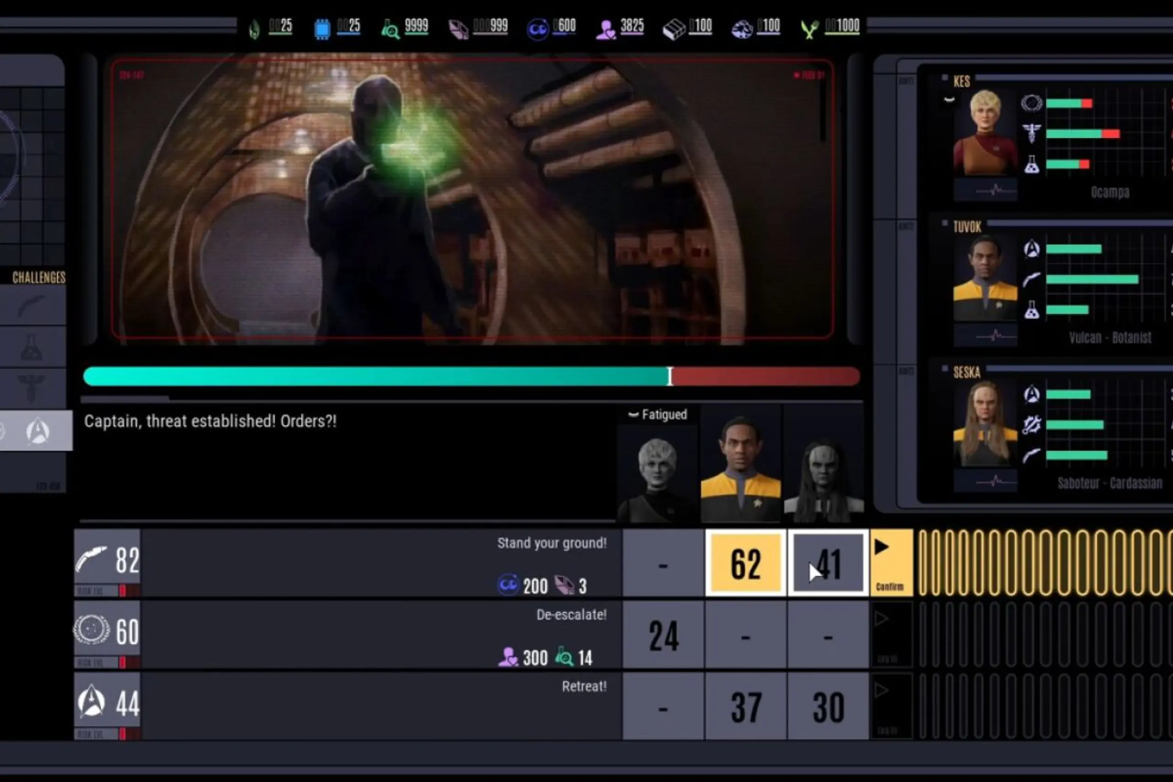Viewport: 1173px width, 782px height.
Task: Click the blue energy cell resource icon
Action: (322, 29)
